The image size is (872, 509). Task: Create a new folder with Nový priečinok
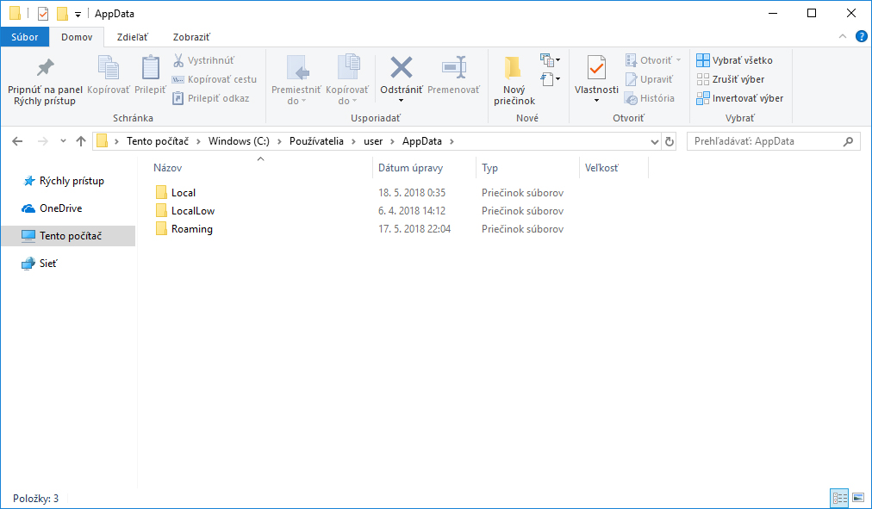click(x=514, y=81)
